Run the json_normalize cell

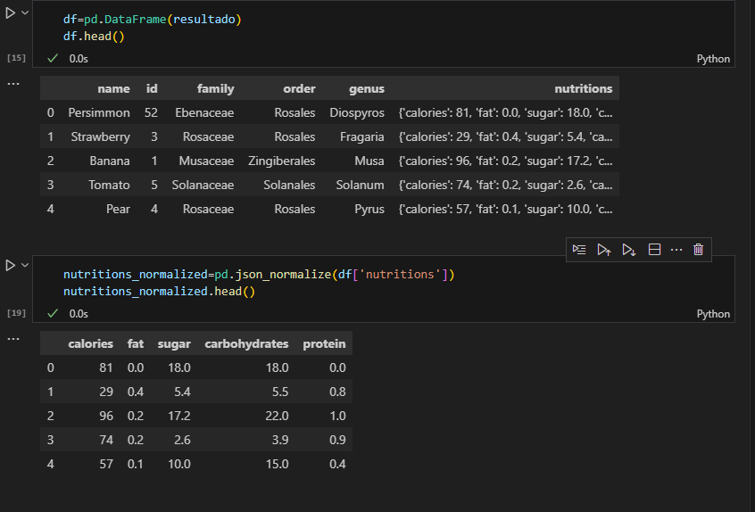click(x=10, y=265)
